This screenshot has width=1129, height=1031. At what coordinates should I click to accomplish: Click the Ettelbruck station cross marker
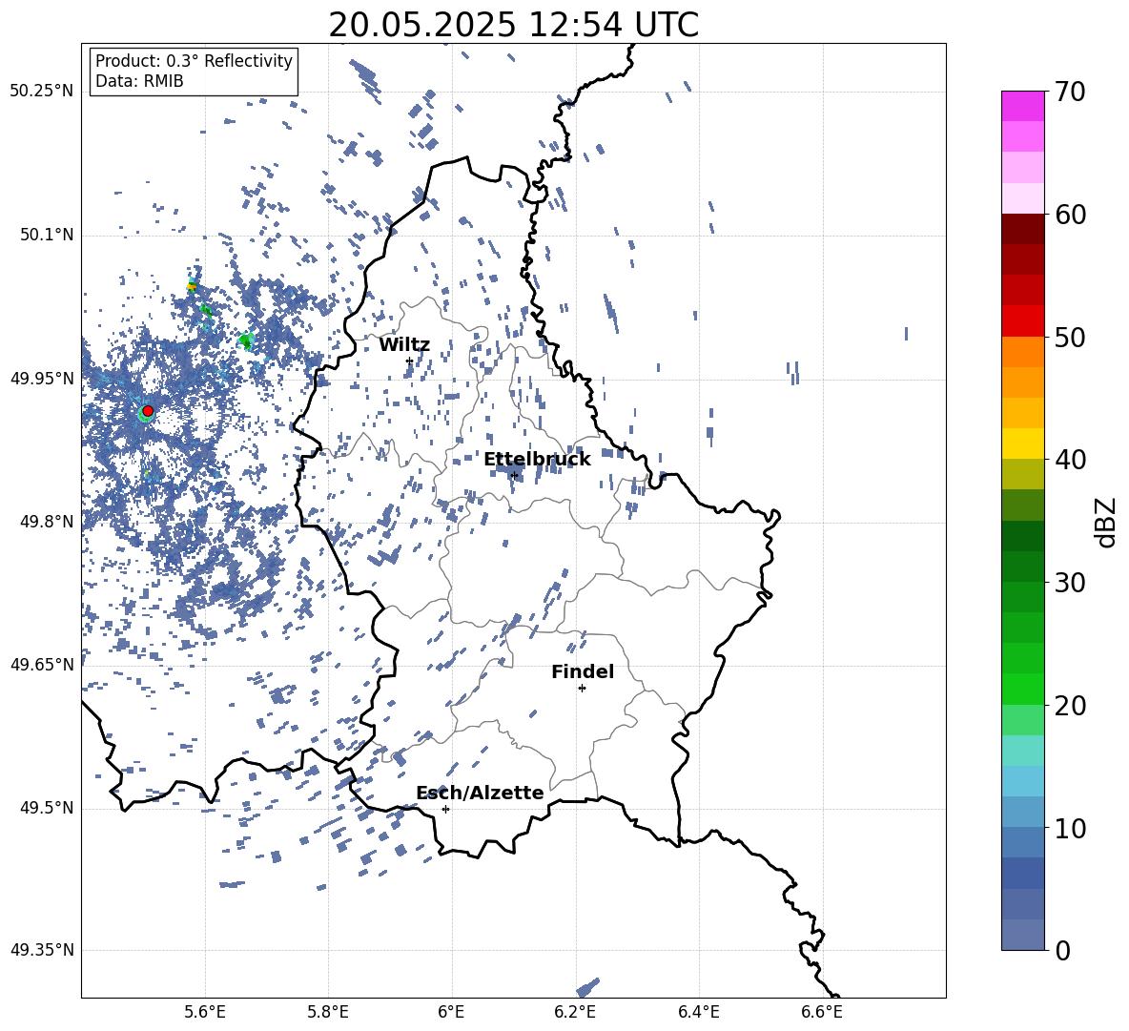point(513,475)
